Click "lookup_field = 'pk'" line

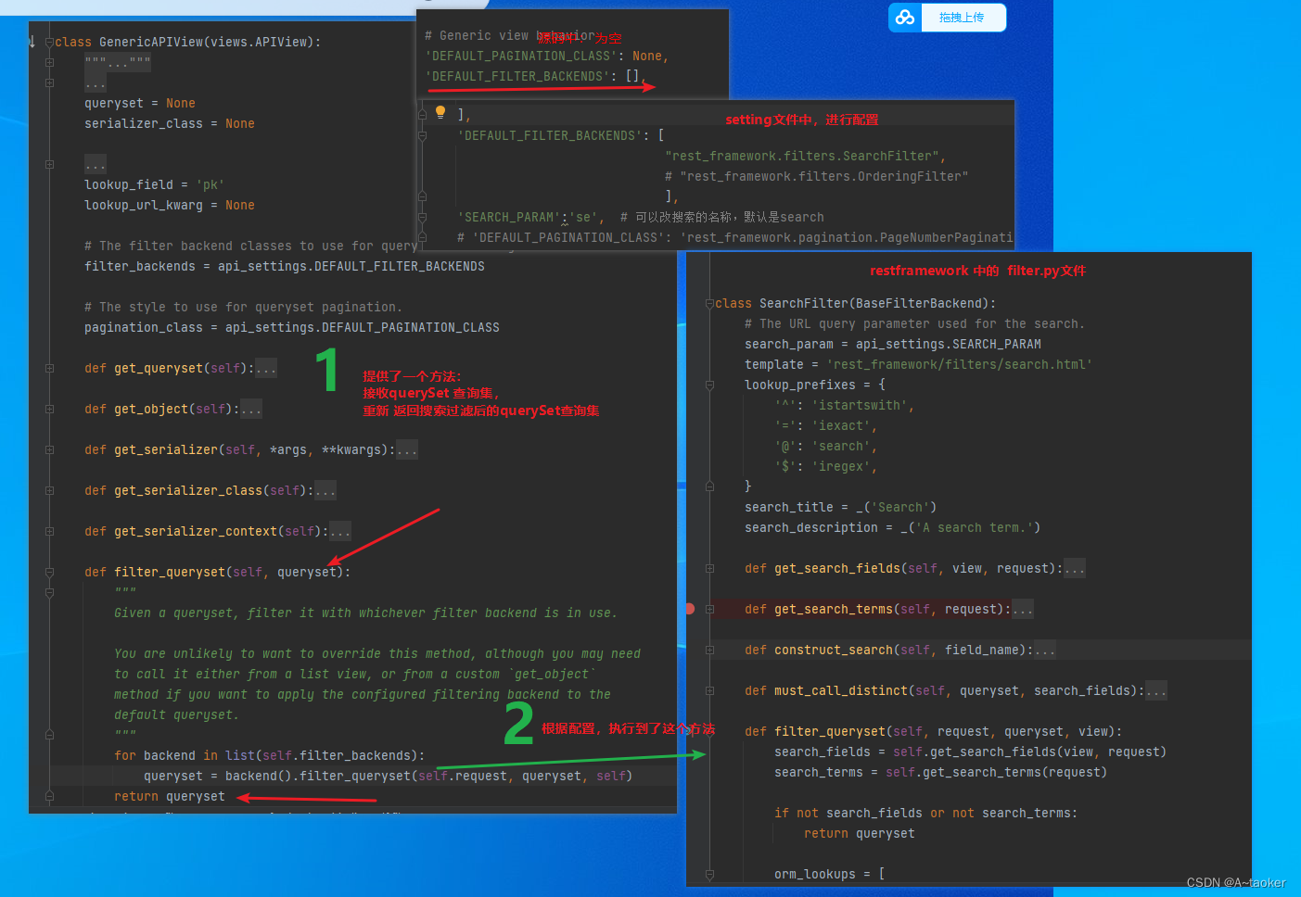[x=155, y=184]
